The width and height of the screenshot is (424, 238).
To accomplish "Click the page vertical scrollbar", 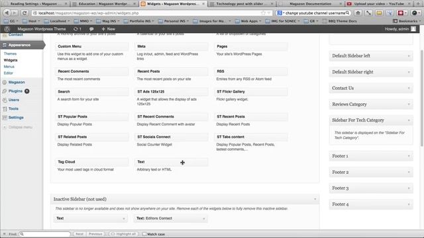I will (x=422, y=99).
